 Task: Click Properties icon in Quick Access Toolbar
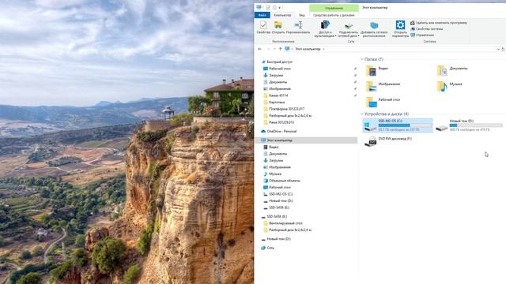point(268,7)
